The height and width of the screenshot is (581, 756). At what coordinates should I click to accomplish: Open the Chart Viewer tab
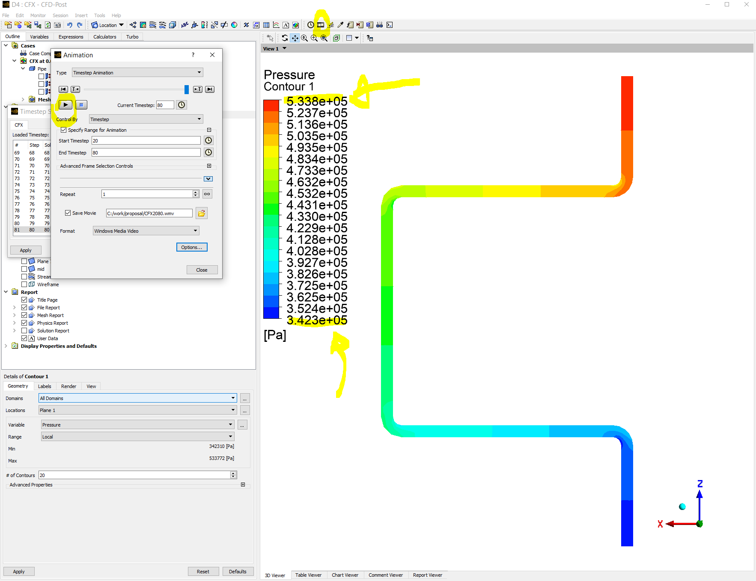pos(345,575)
